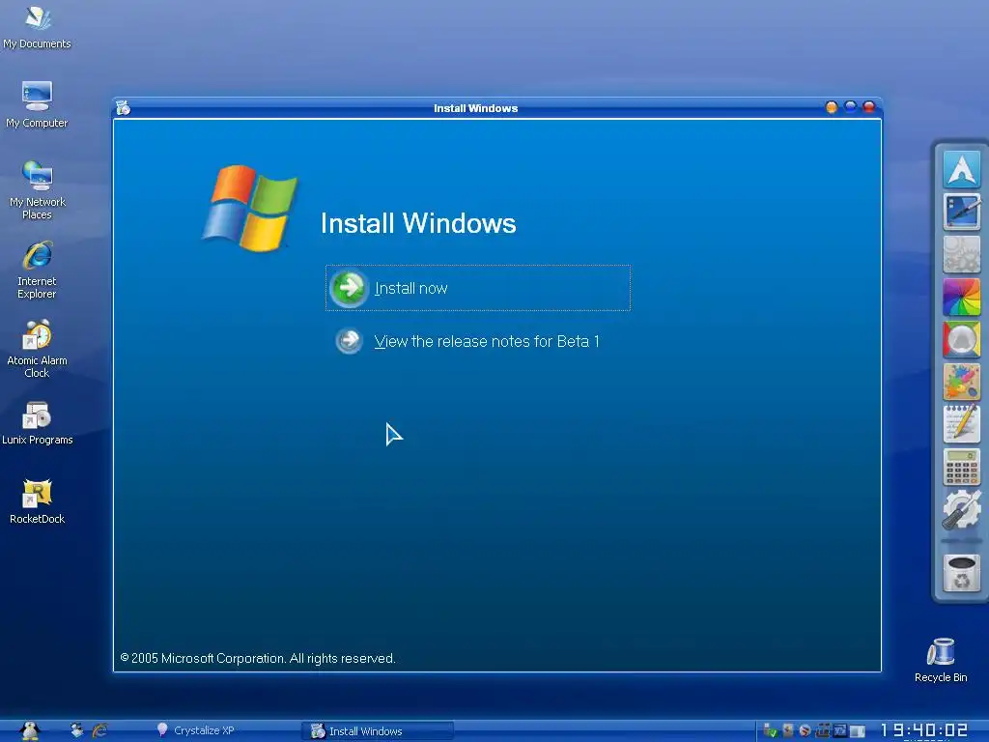The image size is (989, 742).
Task: Open the calculator dock icon
Action: coord(961,467)
